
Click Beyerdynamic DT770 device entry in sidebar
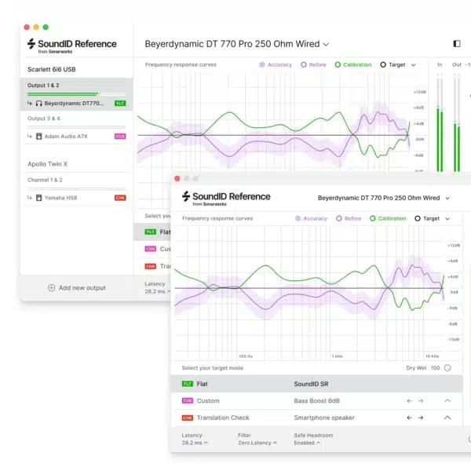tap(77, 104)
